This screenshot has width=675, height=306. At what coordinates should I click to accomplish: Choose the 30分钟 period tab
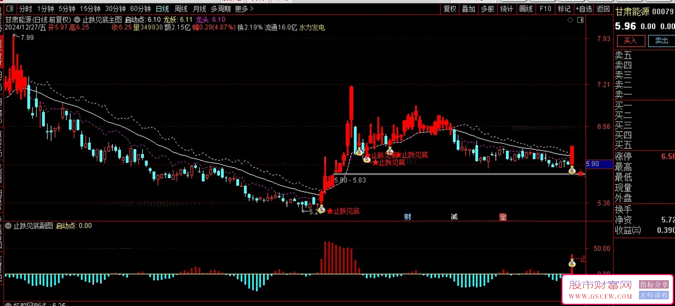[x=115, y=9]
